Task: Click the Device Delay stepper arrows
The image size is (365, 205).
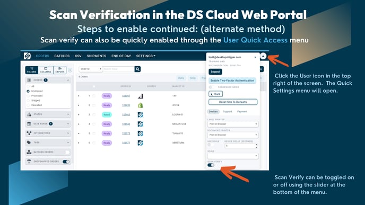Action: (256, 146)
